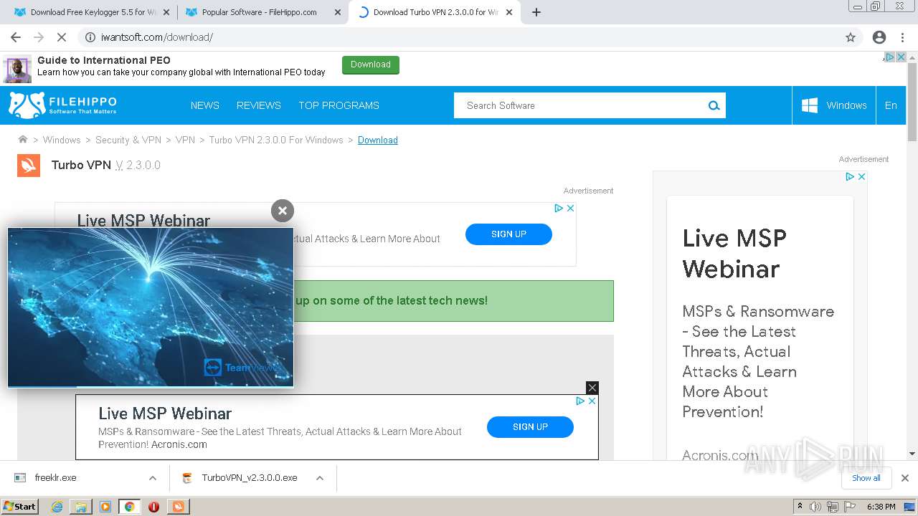Dismiss lower ad with black X
Image resolution: width=918 pixels, height=516 pixels.
coord(592,388)
